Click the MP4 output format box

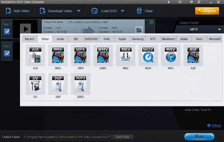point(195,30)
